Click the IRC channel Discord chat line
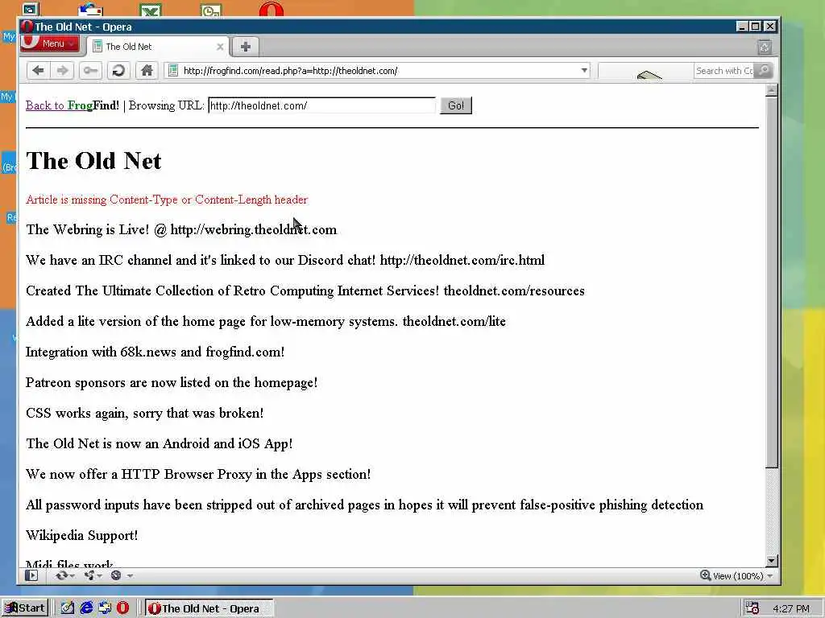This screenshot has height=618, width=825. (285, 260)
